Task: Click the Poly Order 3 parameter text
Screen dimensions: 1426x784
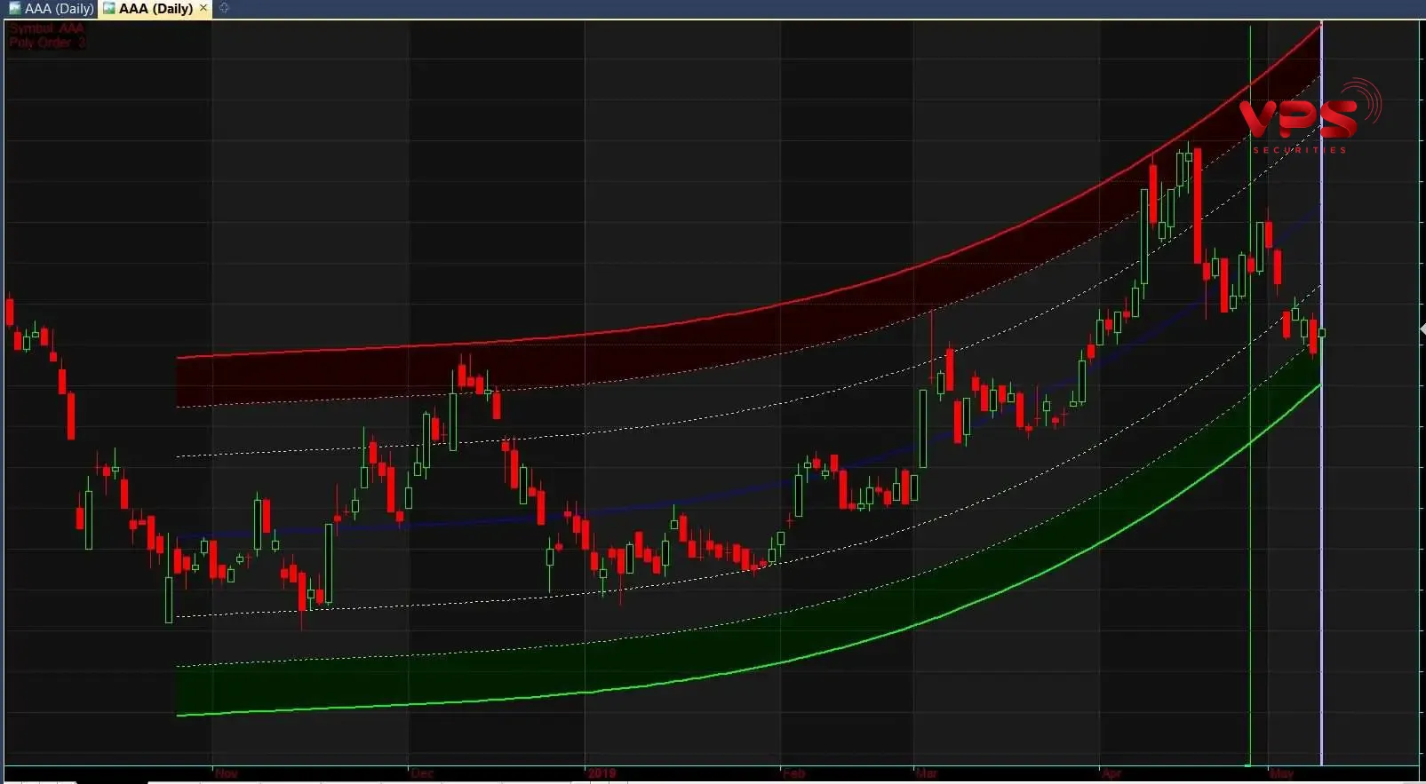Action: click(46, 43)
